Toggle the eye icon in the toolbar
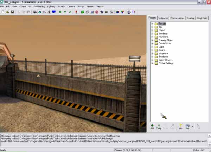The image size is (211, 152). [x=129, y=12]
